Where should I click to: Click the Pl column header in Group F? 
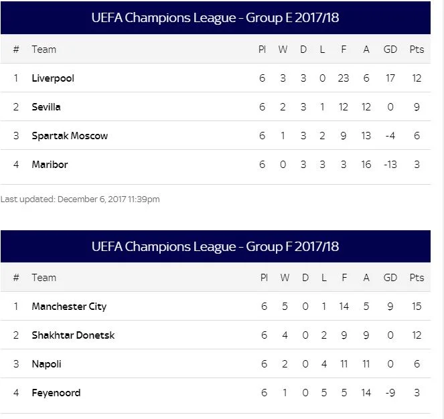[263, 278]
